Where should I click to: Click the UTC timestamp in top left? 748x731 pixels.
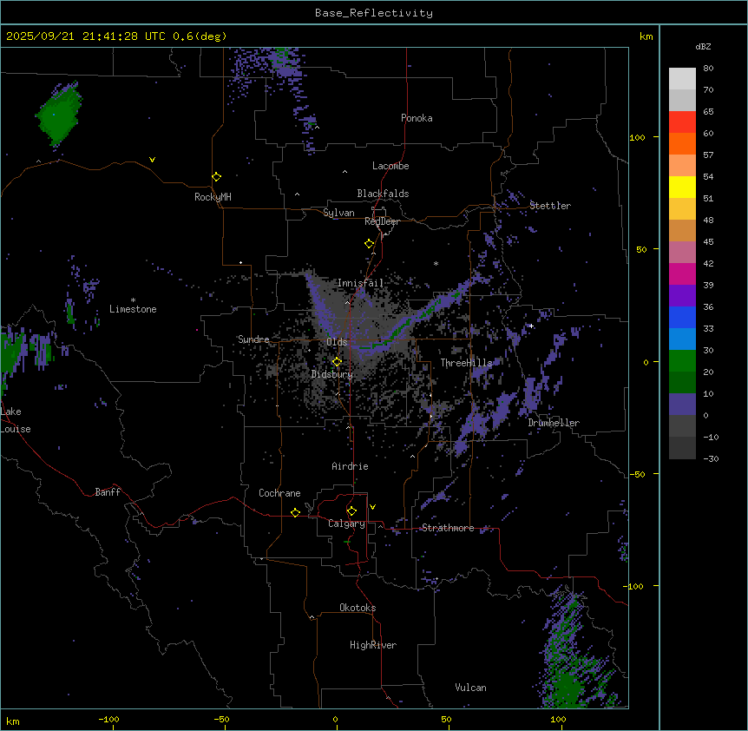point(116,36)
